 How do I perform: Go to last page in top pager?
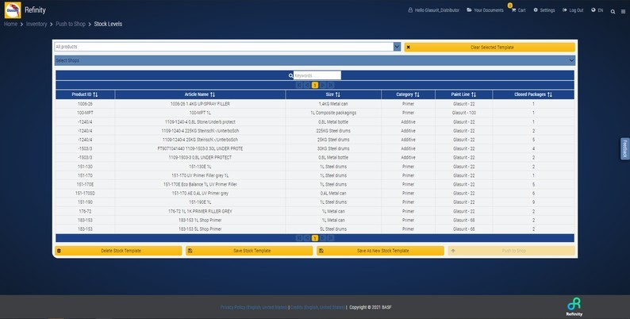331,85
